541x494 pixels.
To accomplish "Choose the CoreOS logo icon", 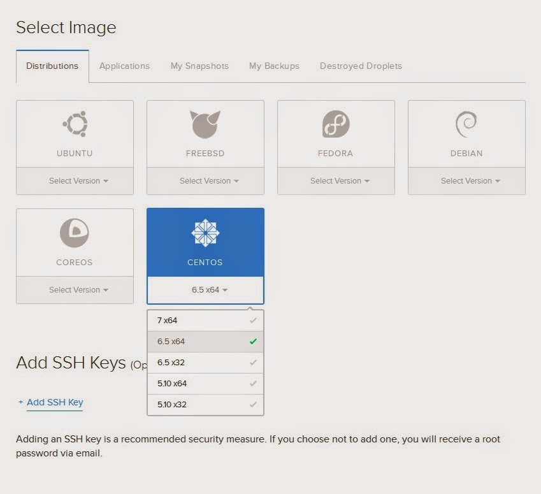I will click(75, 233).
